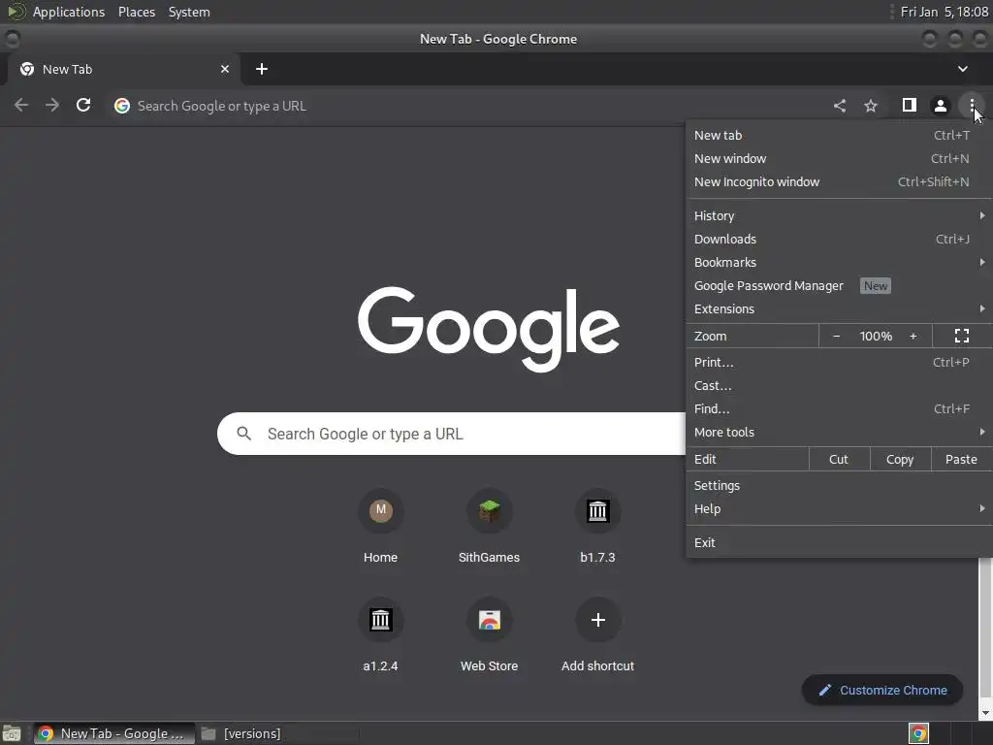The image size is (993, 745).
Task: Expand the More tools submenu
Action: 839,432
